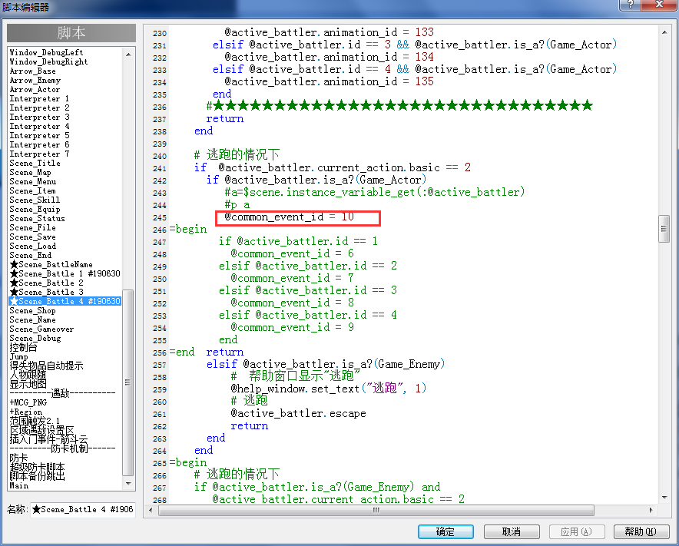Select Scene_File script entry
679x546 pixels.
click(x=32, y=228)
